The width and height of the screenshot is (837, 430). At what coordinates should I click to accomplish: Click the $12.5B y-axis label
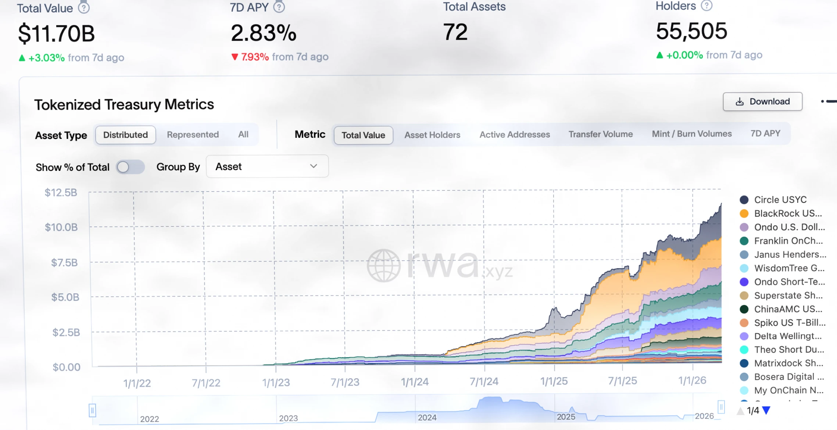pos(61,192)
